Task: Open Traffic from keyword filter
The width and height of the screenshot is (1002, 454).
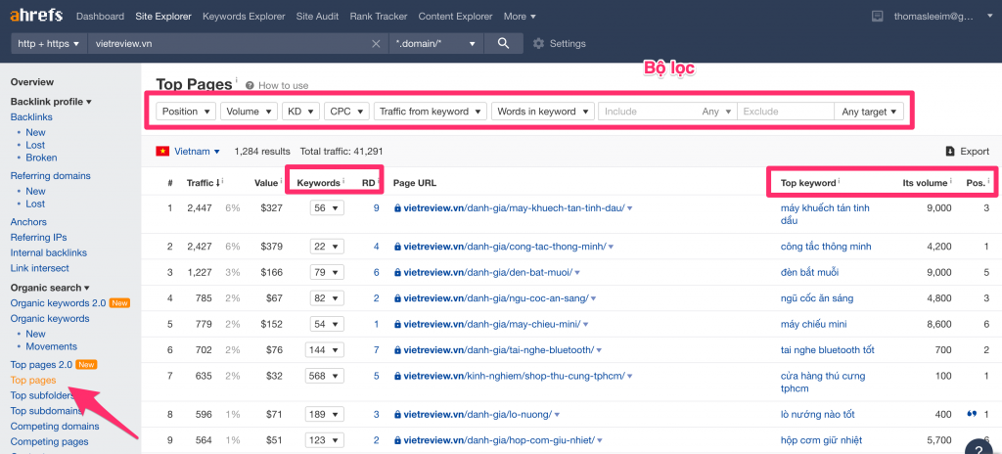Action: [x=431, y=112]
